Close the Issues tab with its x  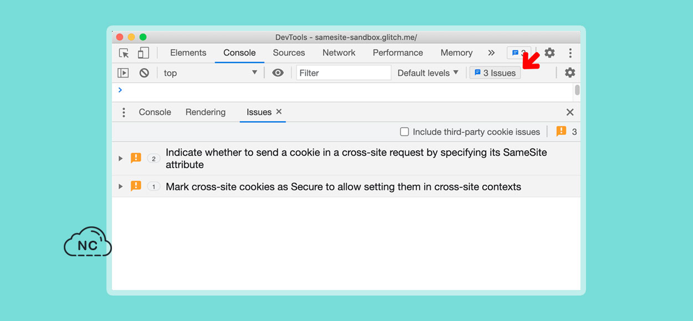point(279,112)
